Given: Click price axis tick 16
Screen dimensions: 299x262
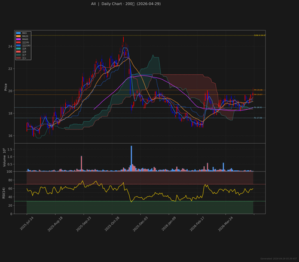Looking at the screenshot, I should [10, 135].
